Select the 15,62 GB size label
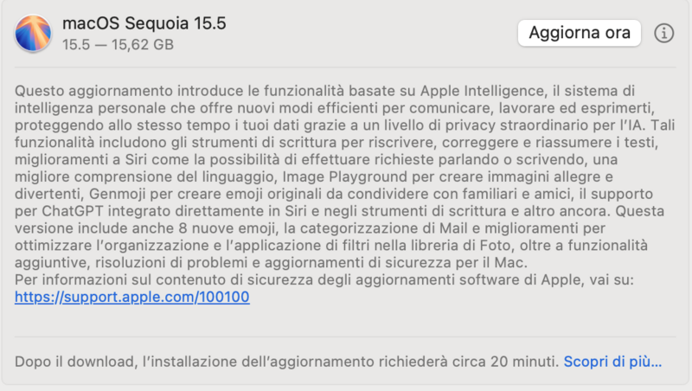 click(x=143, y=45)
